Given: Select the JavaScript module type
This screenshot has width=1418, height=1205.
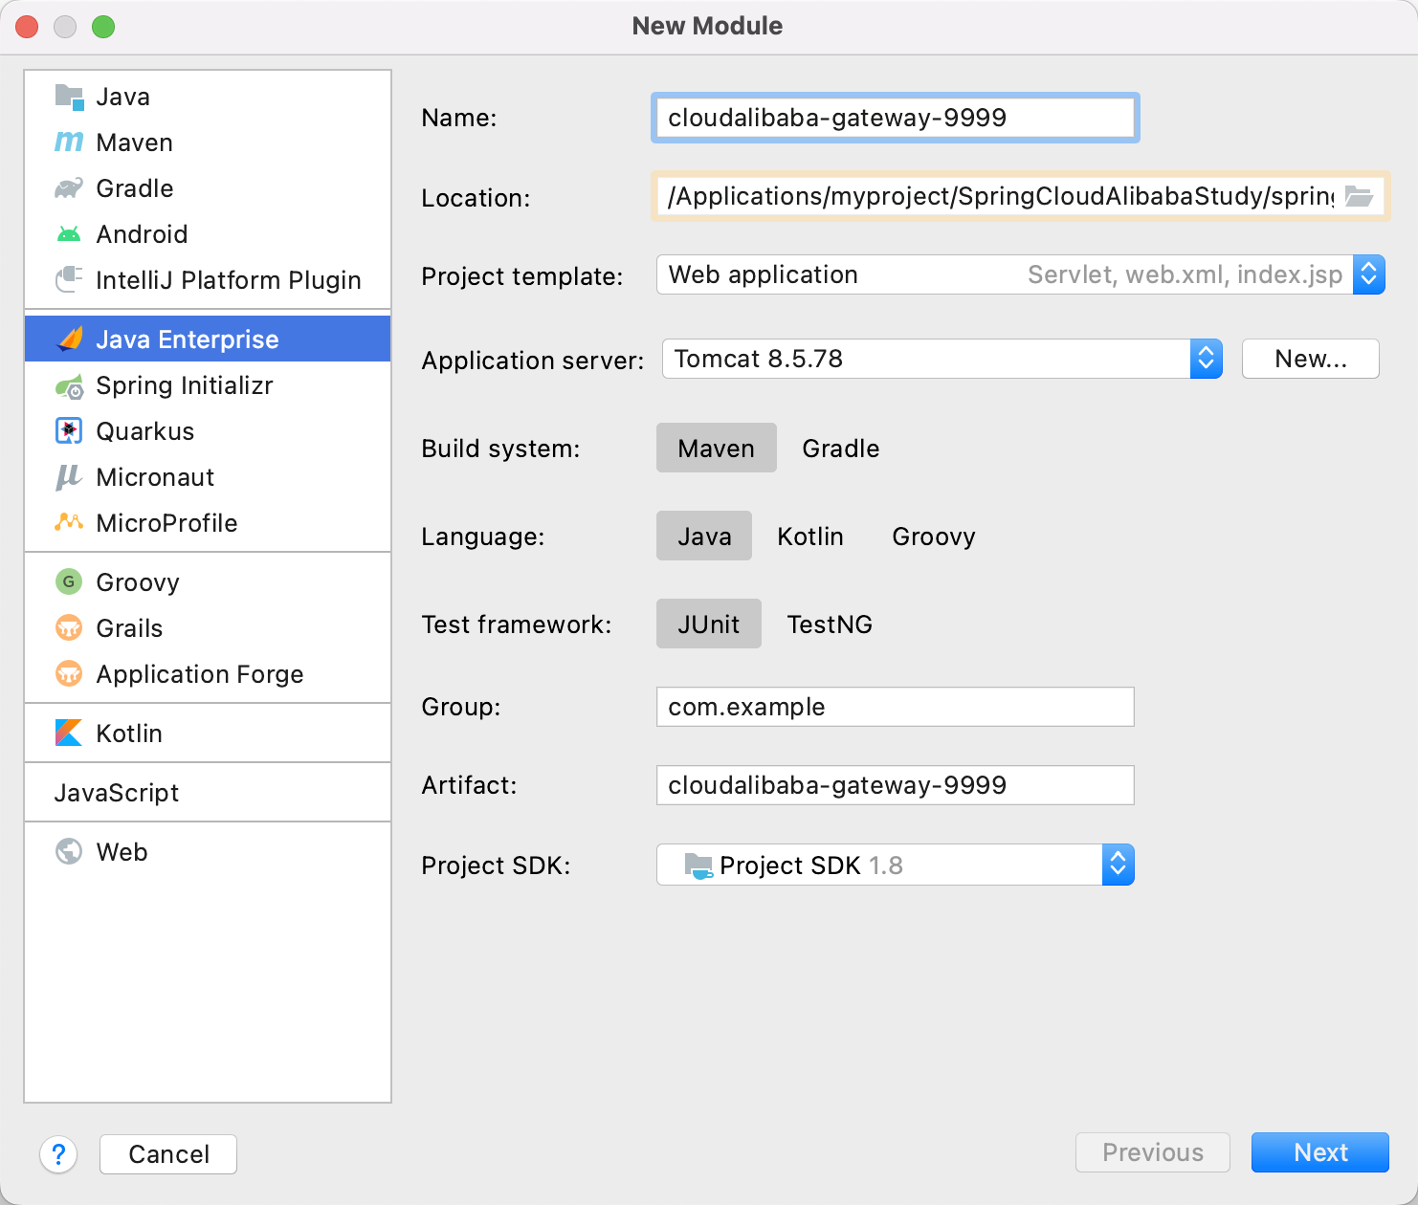Looking at the screenshot, I should click(x=208, y=793).
